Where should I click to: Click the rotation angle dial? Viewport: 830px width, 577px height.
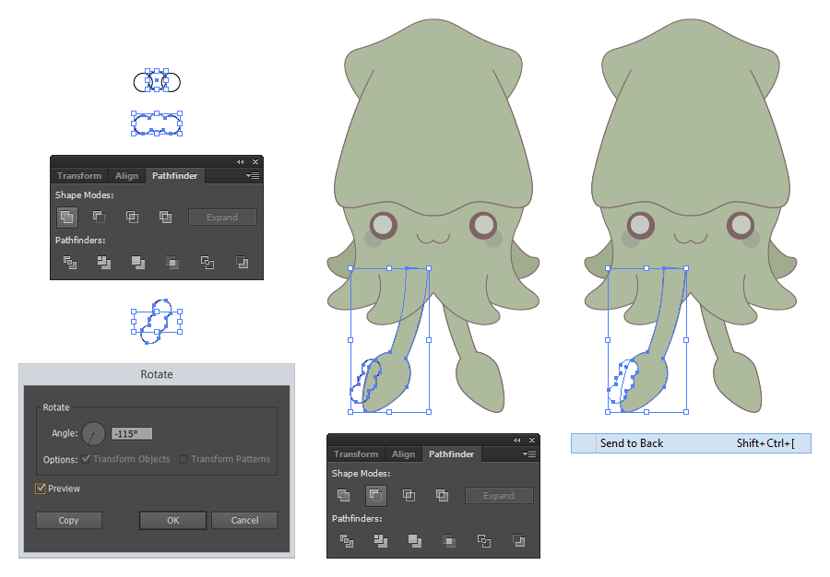tap(94, 434)
